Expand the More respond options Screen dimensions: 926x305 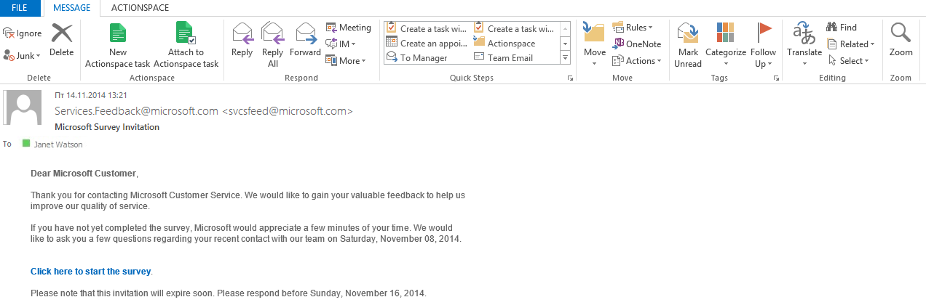tap(345, 61)
